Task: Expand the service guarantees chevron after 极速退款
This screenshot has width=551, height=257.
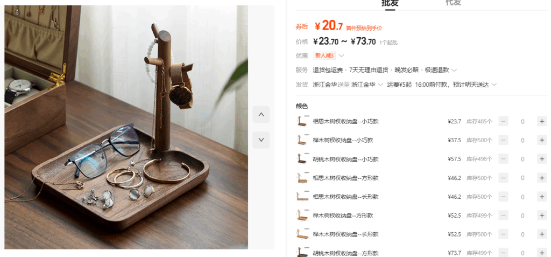Action: [x=454, y=70]
